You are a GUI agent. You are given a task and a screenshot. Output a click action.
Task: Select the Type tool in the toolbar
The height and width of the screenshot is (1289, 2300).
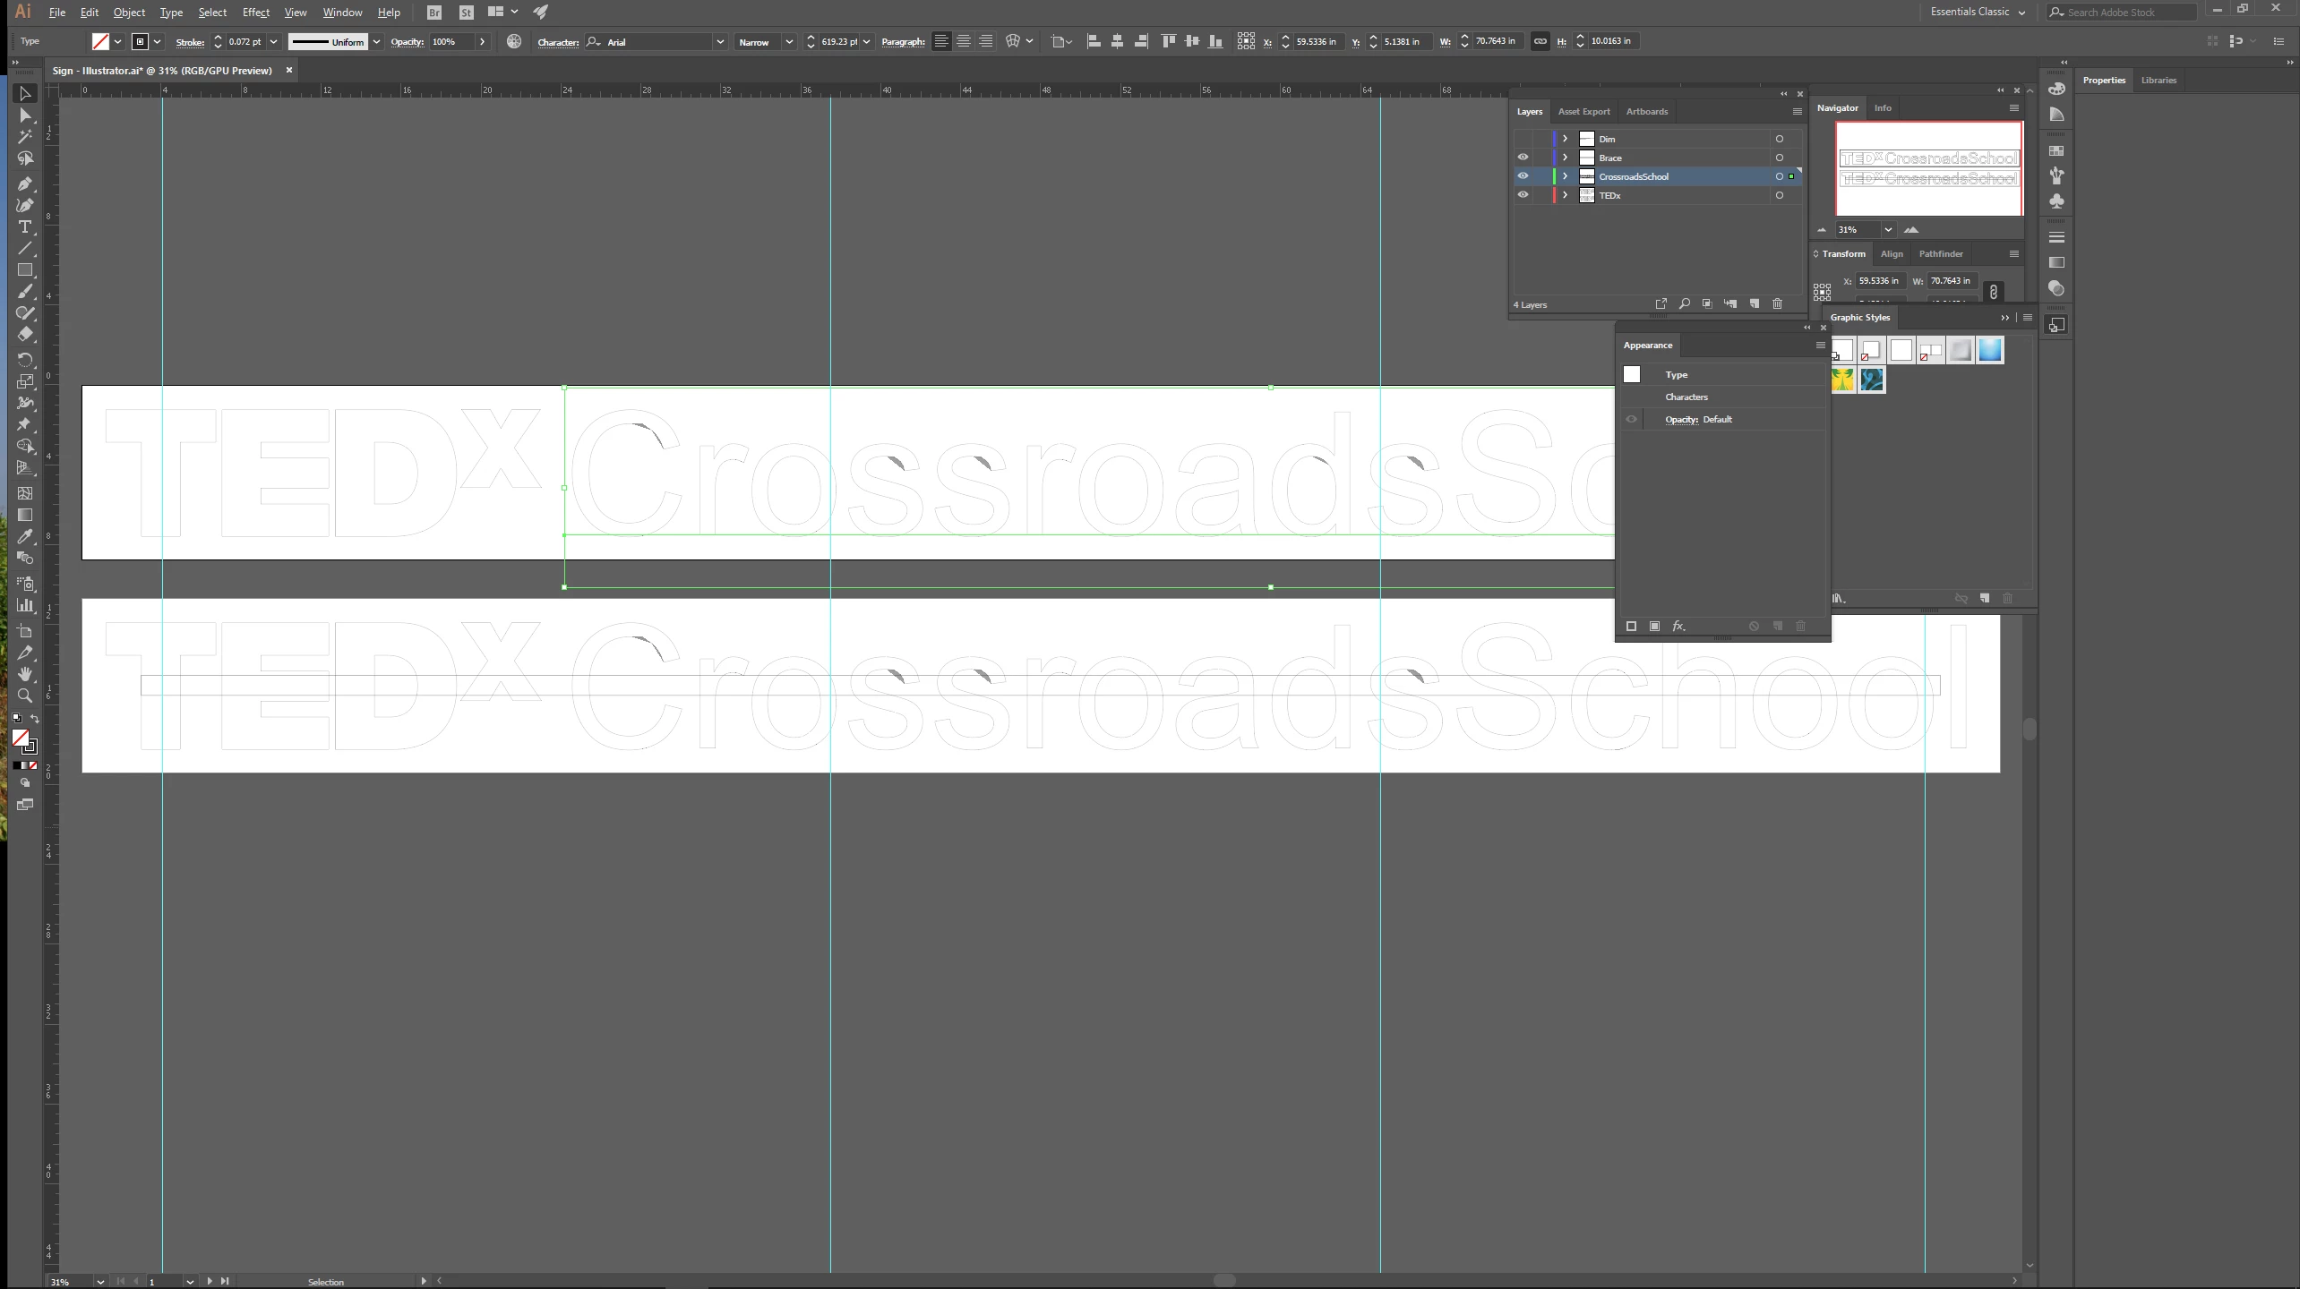pyautogui.click(x=25, y=226)
